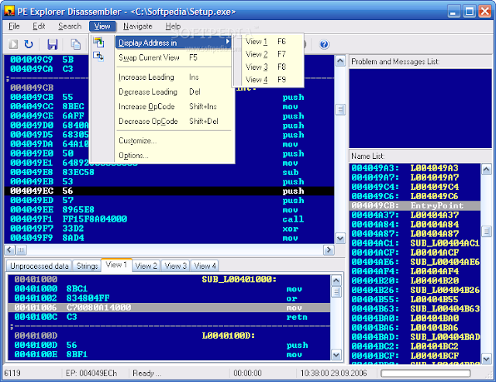Viewport: 496px width, 382px height.
Task: Choose View 4 in the submenu
Action: [x=268, y=79]
